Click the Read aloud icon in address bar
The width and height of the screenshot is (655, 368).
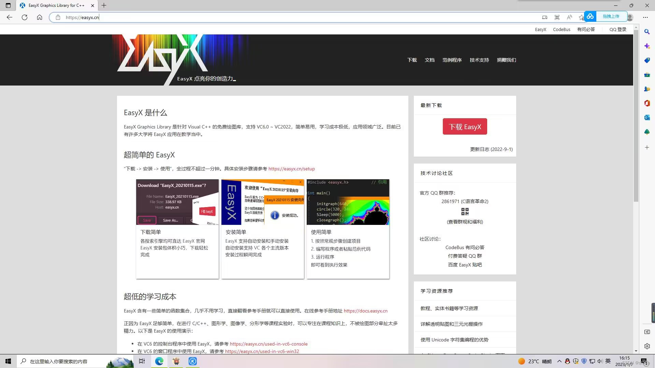pyautogui.click(x=569, y=17)
